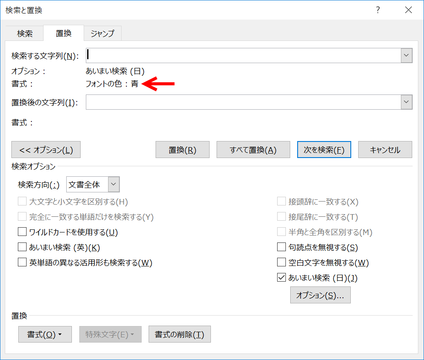Viewport: 424px width, 360px height.
Task: Enable ワイルドカードを使用する checkbox
Action: 22,232
